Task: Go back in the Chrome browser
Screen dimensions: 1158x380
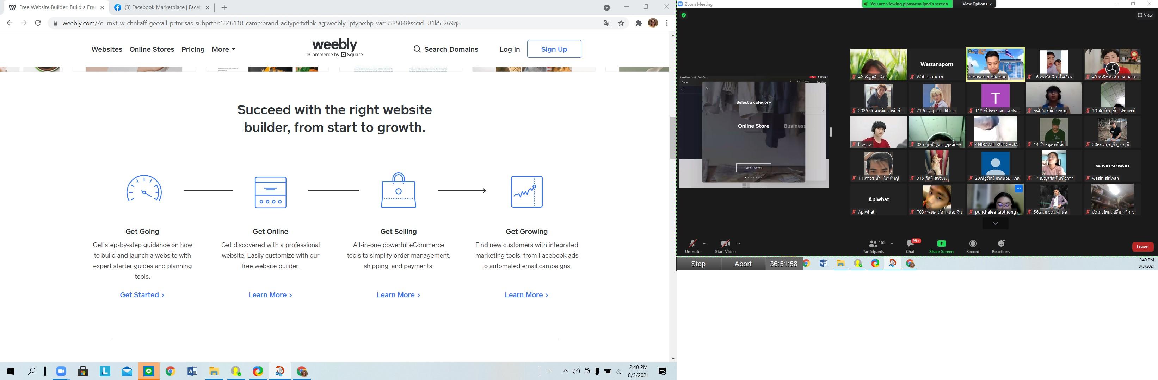Action: point(10,23)
